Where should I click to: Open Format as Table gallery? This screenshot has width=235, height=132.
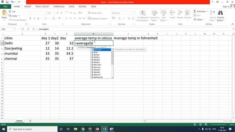(154, 16)
